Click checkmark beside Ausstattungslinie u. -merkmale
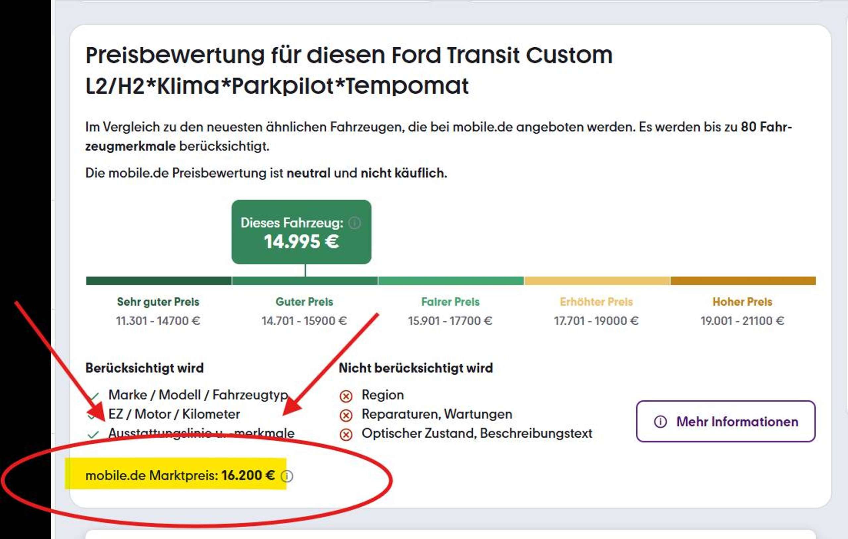Screen dimensions: 848x539 point(93,434)
